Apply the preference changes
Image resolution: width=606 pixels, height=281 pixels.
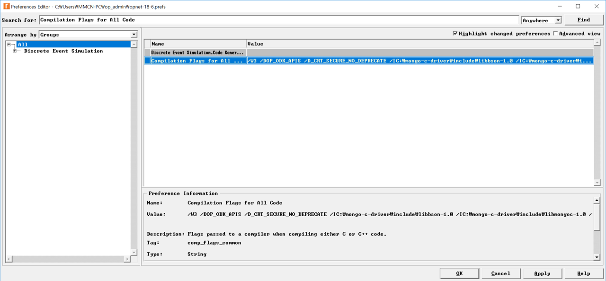(x=542, y=273)
